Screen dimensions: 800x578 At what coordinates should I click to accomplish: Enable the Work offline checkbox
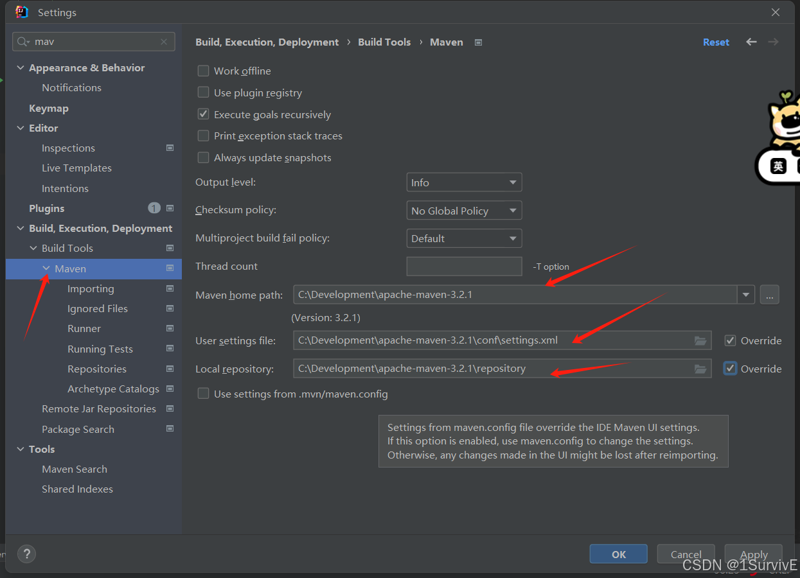(203, 71)
